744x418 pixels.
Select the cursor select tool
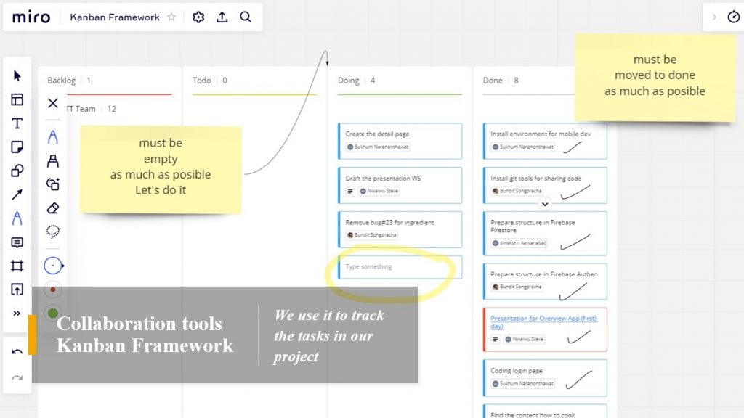click(17, 75)
